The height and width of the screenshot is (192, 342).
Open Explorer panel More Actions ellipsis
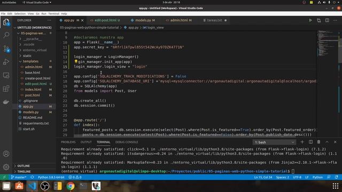tap(49, 20)
